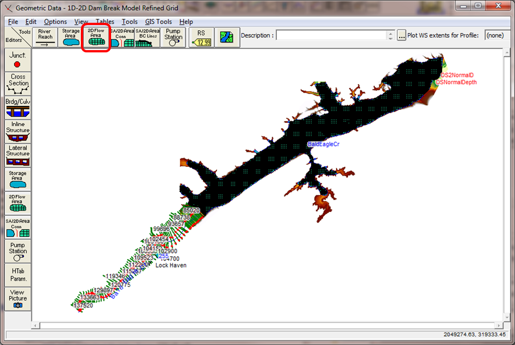Select the SA/2D Area BC Lines tool

pyautogui.click(x=148, y=38)
